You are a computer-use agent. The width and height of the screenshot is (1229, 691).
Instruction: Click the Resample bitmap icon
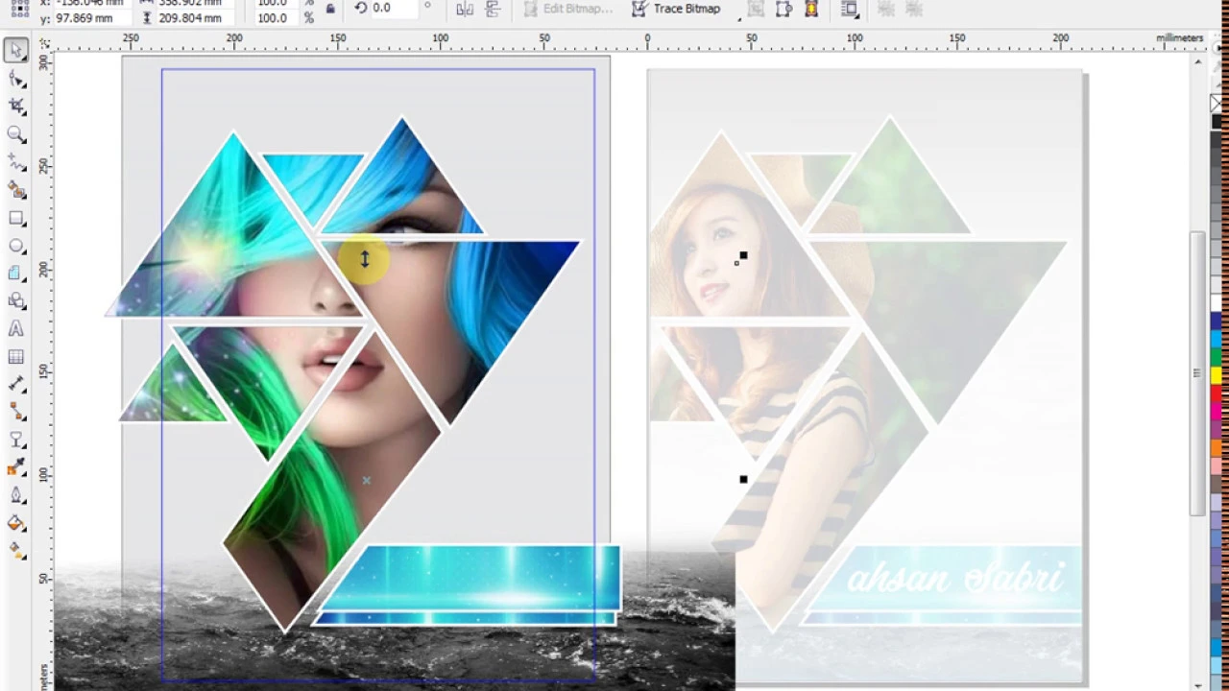pos(756,9)
